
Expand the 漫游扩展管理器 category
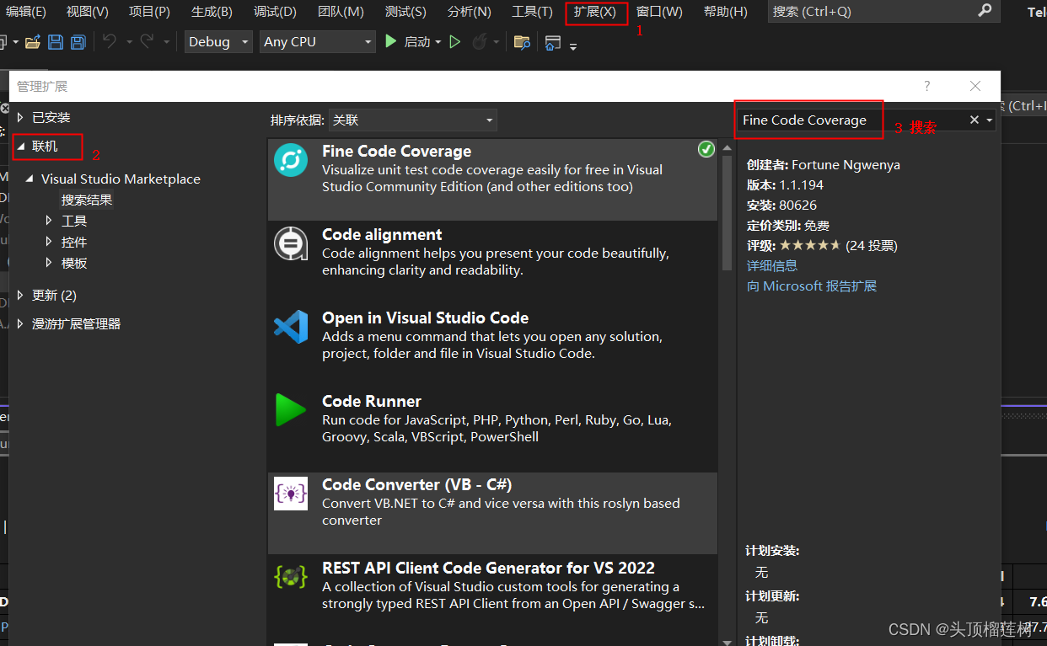pyautogui.click(x=21, y=323)
